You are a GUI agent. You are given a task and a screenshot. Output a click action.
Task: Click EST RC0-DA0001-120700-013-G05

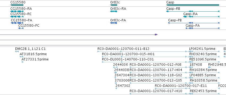click(x=156, y=80)
